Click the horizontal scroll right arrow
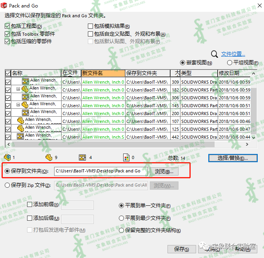 [247, 144]
